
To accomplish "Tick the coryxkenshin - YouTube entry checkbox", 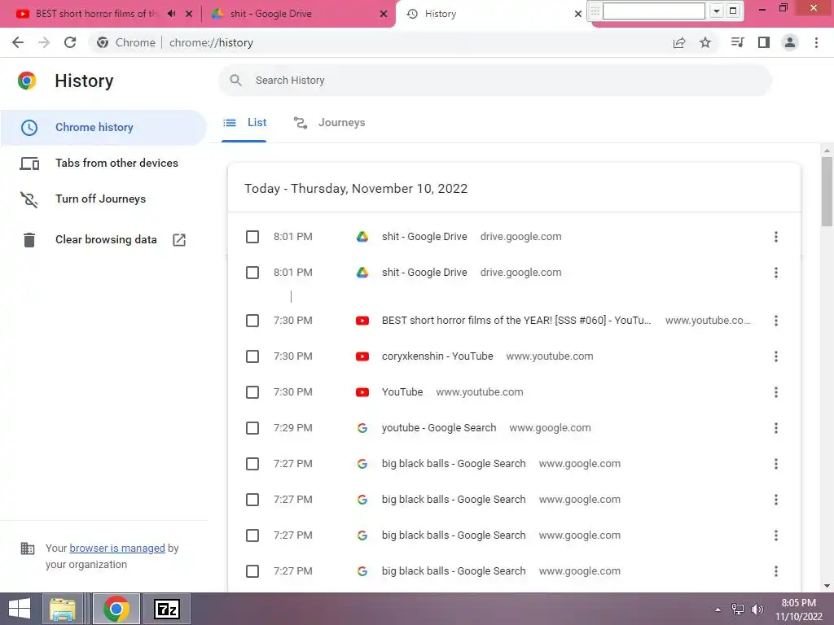I will point(252,356).
